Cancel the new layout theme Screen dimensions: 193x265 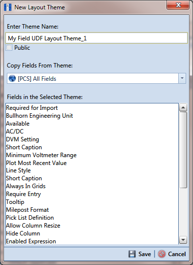pos(172,254)
